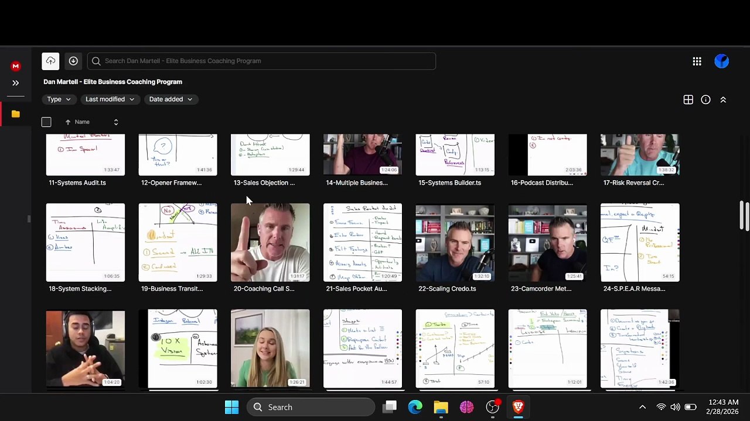The width and height of the screenshot is (750, 421).
Task: Open the Cloud drive folder icon
Action: tap(16, 114)
